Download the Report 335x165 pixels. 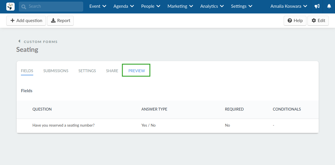[x=60, y=21]
